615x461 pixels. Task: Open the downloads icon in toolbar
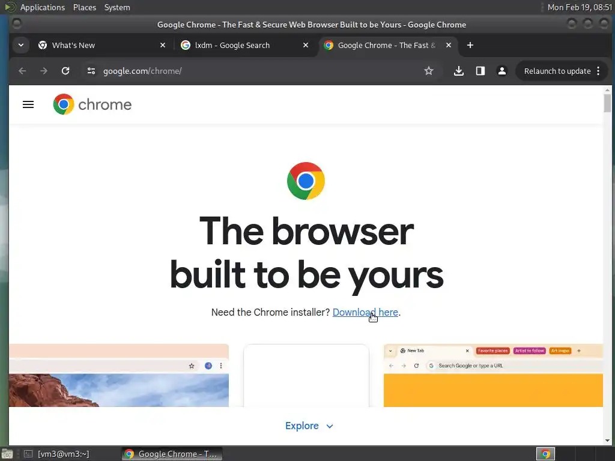point(458,71)
